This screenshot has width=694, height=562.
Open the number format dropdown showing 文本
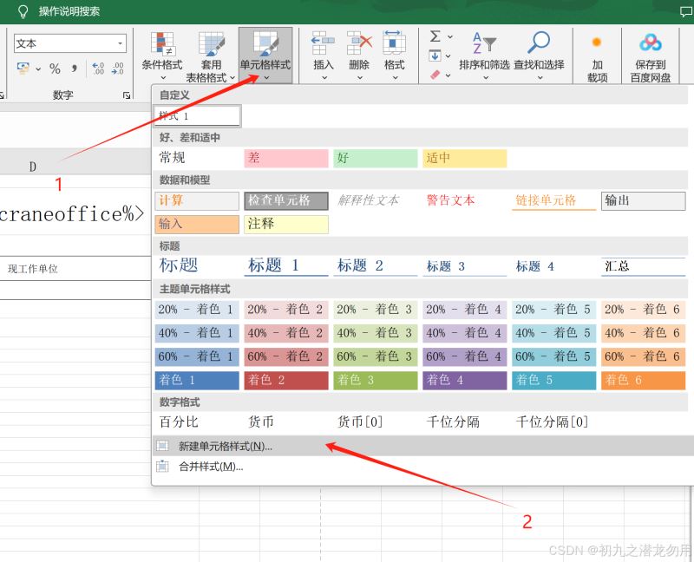(69, 42)
